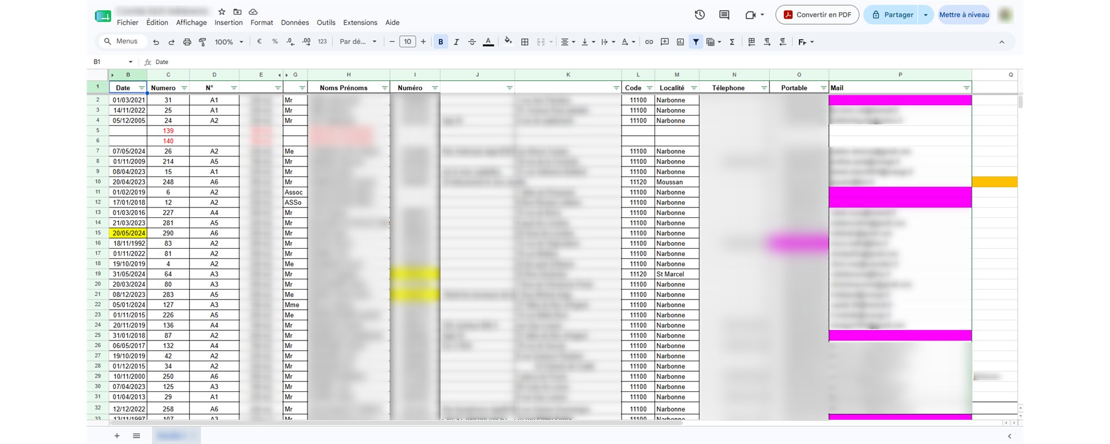Open vertical align dropdown
Image resolution: width=1110 pixels, height=444 pixels.
click(x=587, y=42)
